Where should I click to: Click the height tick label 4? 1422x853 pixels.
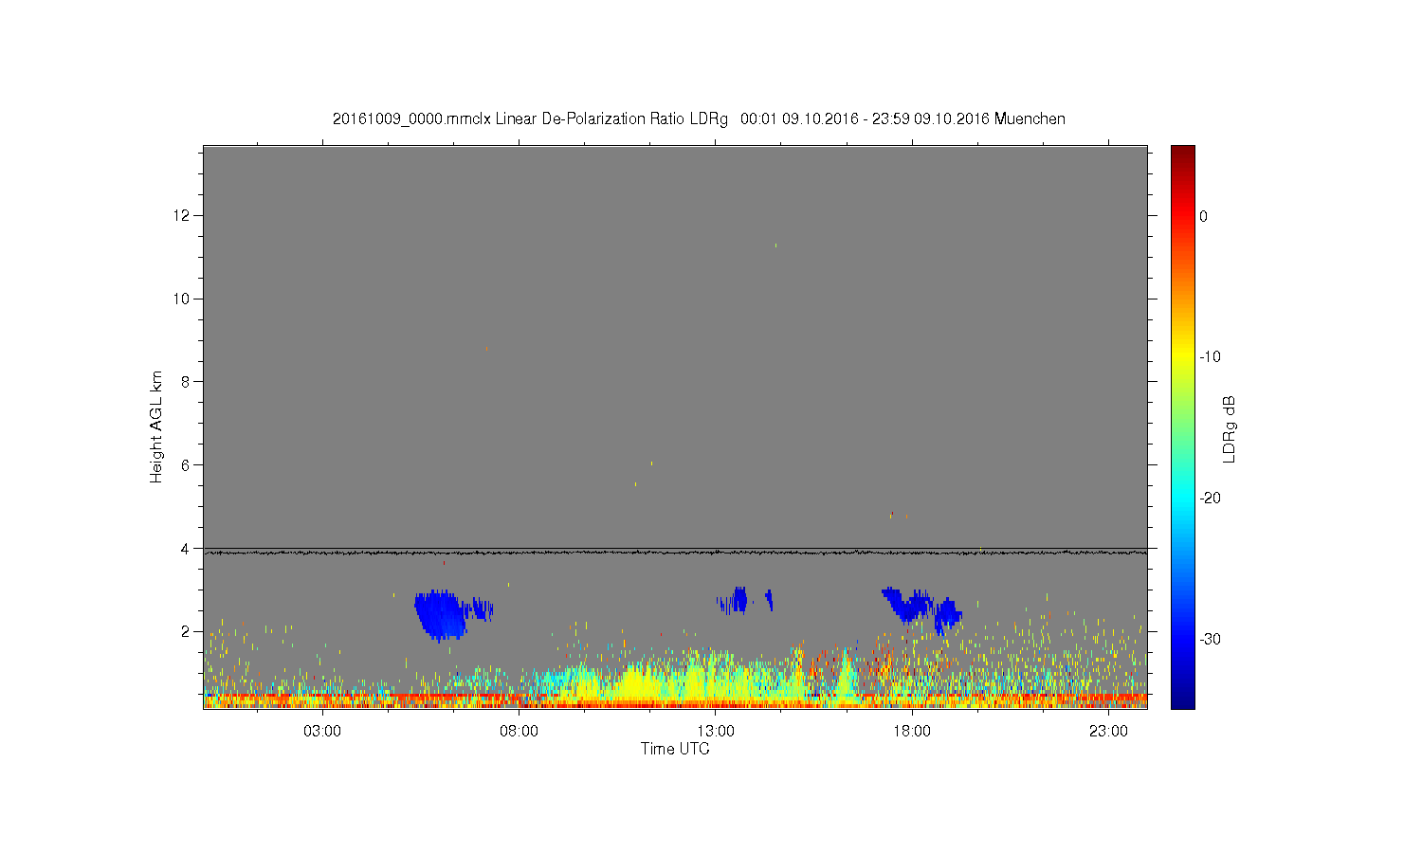(x=187, y=548)
